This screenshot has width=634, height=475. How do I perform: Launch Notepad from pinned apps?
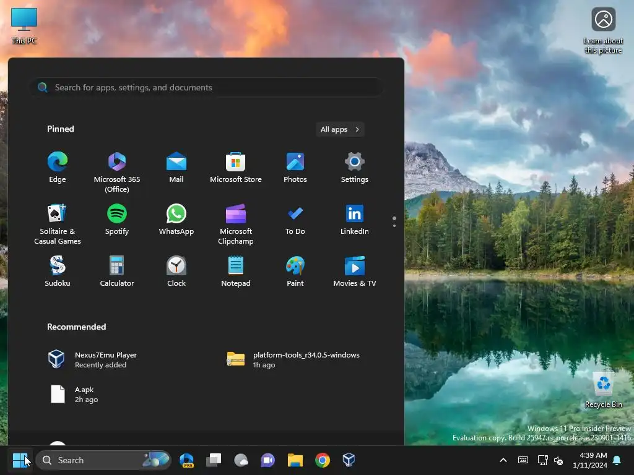tap(236, 272)
